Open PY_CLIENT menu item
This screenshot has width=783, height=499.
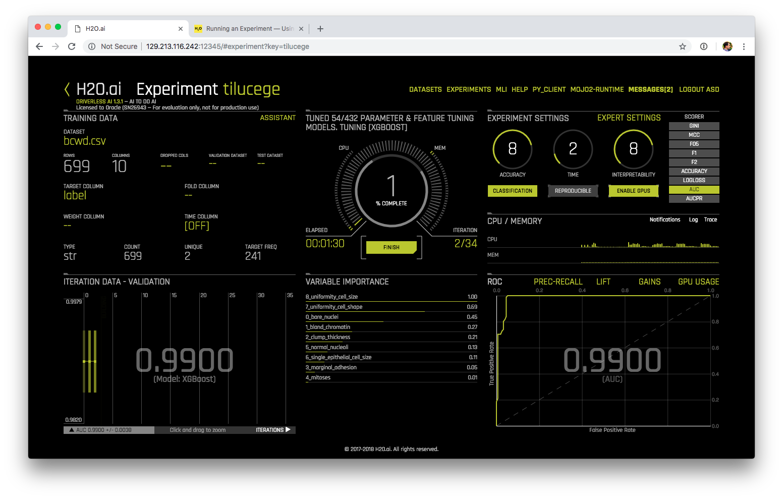pyautogui.click(x=549, y=89)
